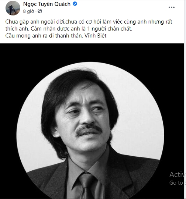186x199 pixels.
Task: Click the caption line "Cầu mong anh ra đi"
Action: 44,36
